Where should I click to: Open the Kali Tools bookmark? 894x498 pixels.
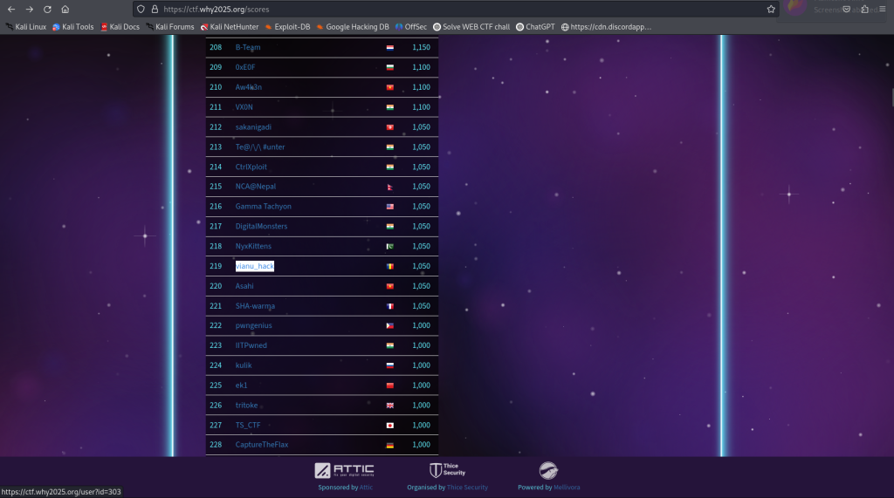click(x=72, y=27)
